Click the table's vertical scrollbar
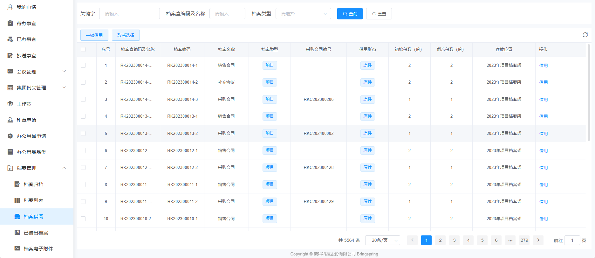This screenshot has height=258, width=595. tap(588, 92)
